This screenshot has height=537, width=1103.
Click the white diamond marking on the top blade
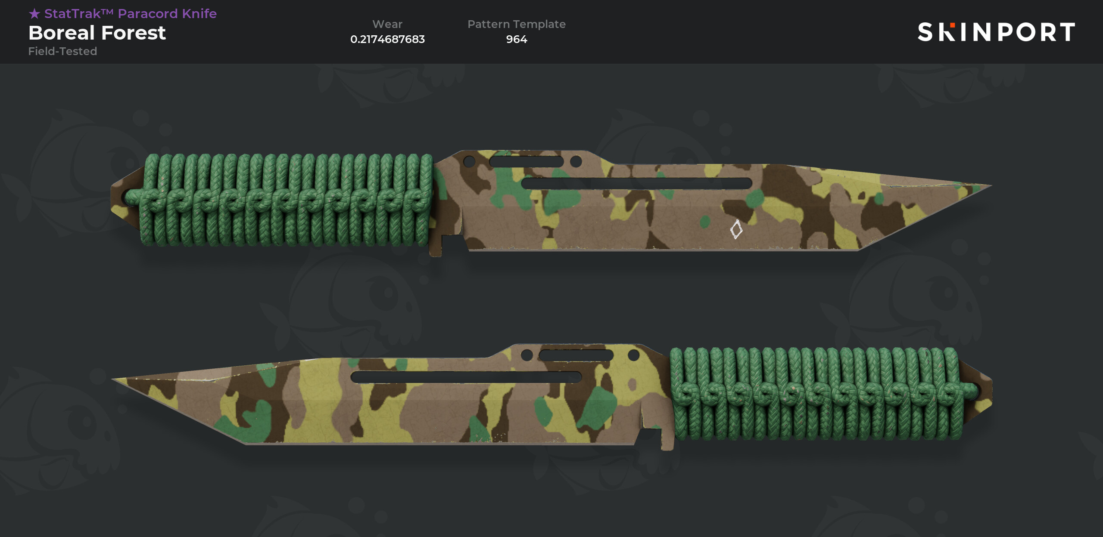tap(736, 229)
